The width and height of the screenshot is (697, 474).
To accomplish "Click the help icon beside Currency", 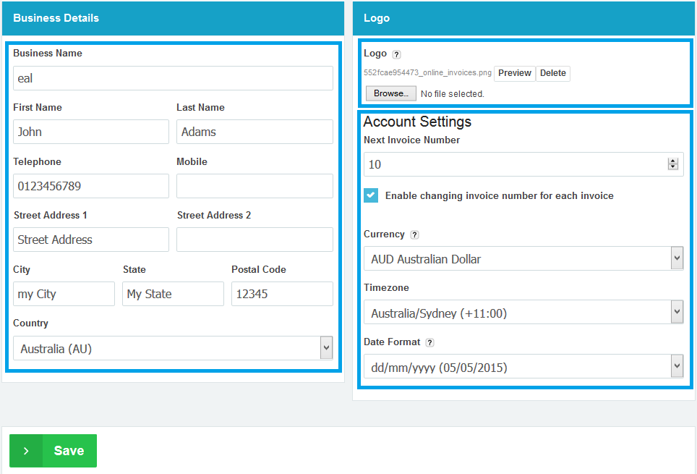I will [x=414, y=234].
